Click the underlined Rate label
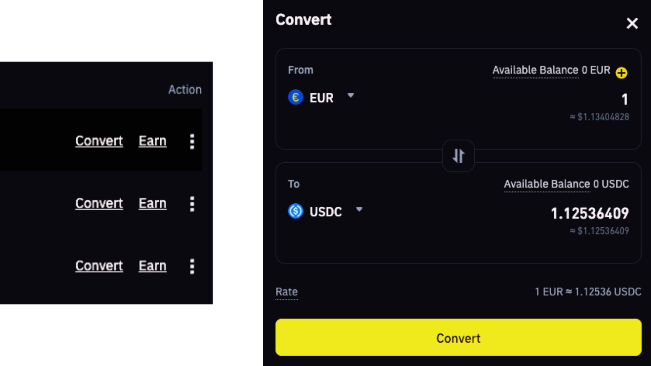The width and height of the screenshot is (651, 366). (x=287, y=292)
